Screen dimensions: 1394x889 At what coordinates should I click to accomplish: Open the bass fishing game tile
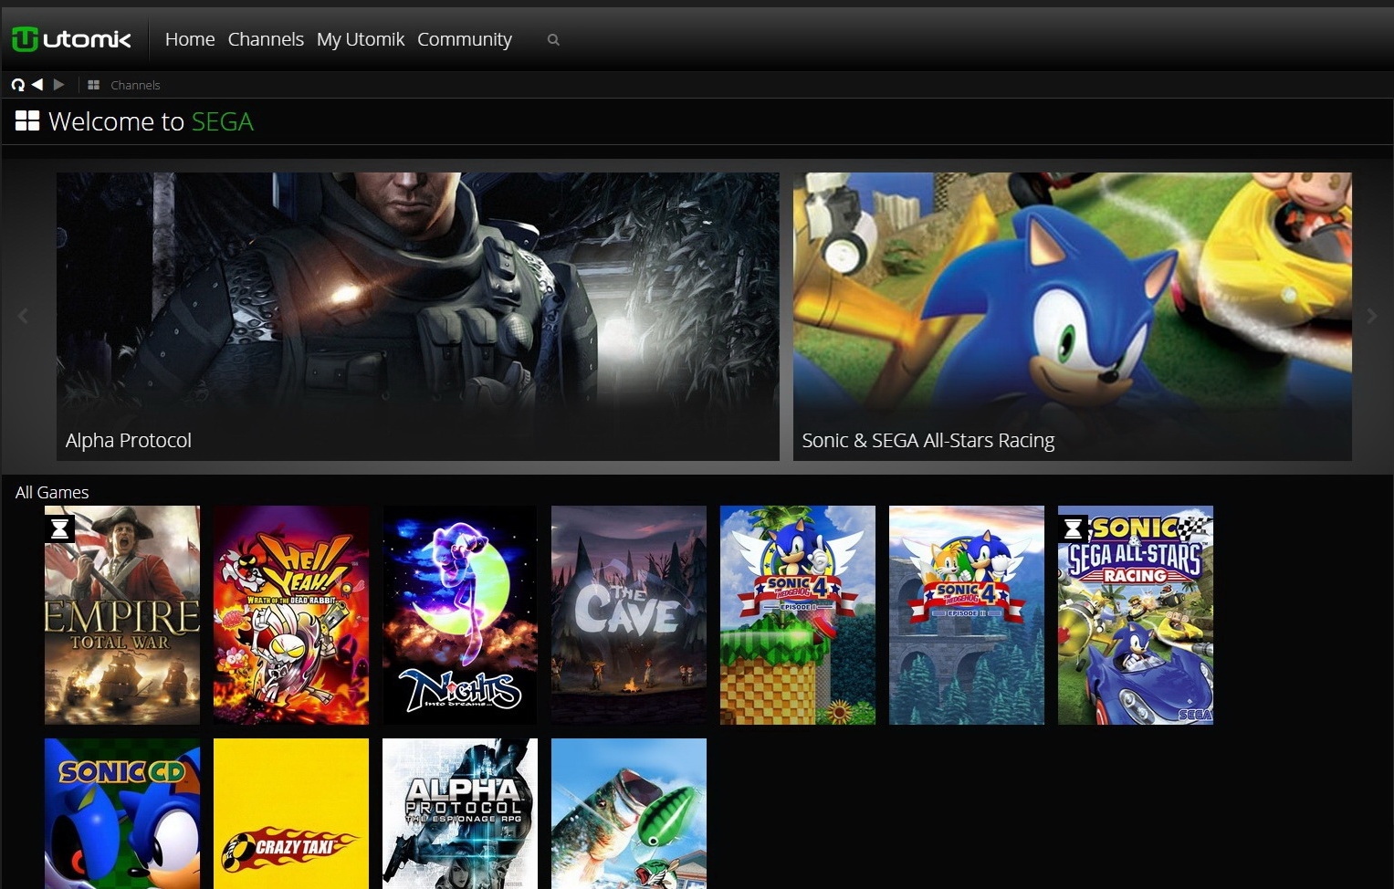point(629,813)
